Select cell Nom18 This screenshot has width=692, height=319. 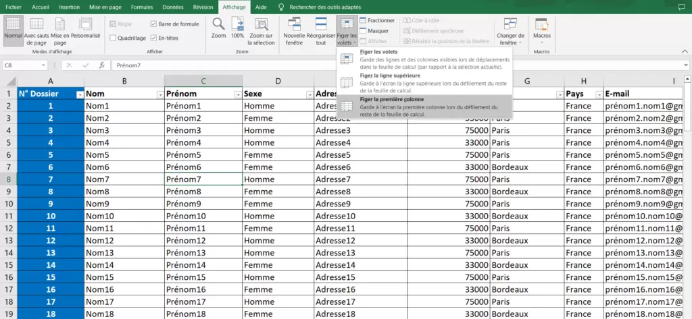coord(124,314)
